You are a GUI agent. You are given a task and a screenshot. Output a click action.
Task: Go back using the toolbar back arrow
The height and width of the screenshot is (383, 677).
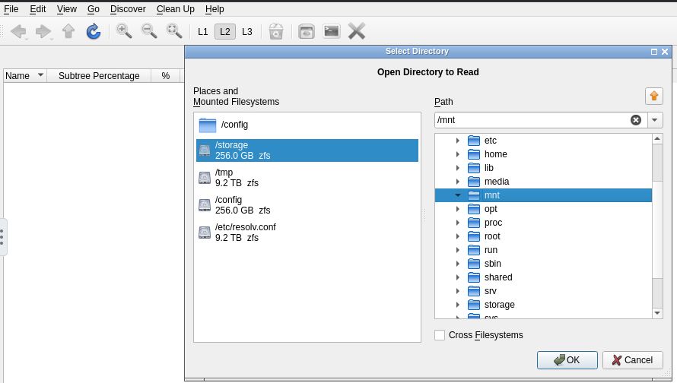(x=18, y=31)
